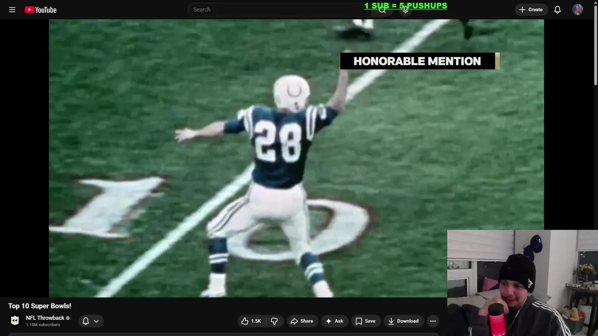Screen dimensions: 598x336
Task: Open NFL Throwback channel avatar
Action: 15,321
